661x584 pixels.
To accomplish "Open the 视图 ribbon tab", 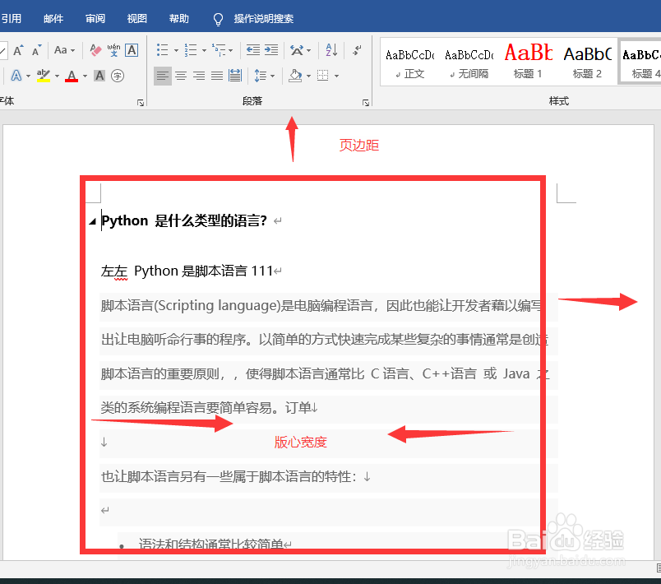I will point(137,19).
